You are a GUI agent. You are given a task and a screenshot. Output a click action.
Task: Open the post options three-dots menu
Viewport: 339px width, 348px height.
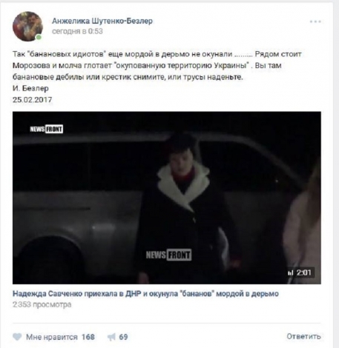point(315,21)
